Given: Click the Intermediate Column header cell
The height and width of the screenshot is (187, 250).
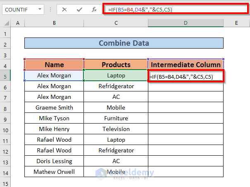Looking at the screenshot, I should [x=186, y=65].
